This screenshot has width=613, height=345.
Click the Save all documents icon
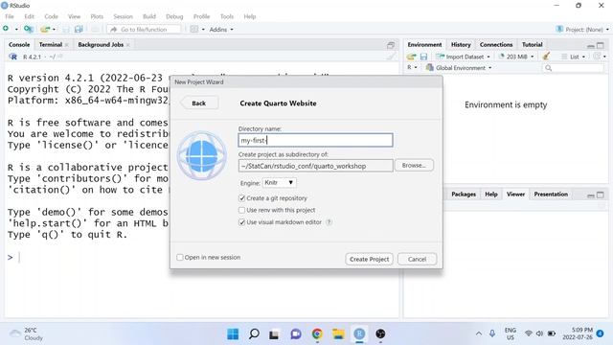[79, 29]
